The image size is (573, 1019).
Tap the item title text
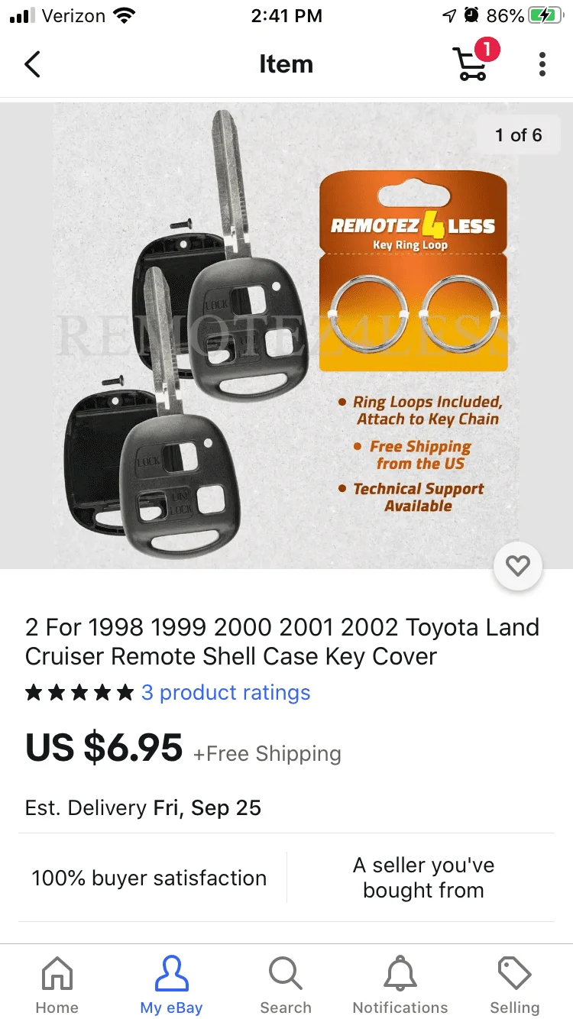283,642
